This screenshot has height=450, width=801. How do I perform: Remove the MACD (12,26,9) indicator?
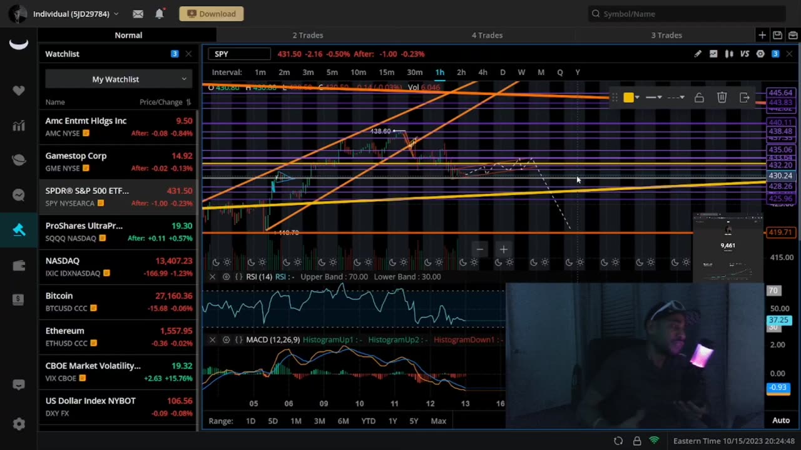click(212, 339)
